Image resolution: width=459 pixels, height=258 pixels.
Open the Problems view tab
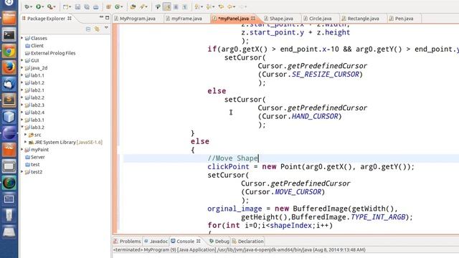pyautogui.click(x=128, y=242)
